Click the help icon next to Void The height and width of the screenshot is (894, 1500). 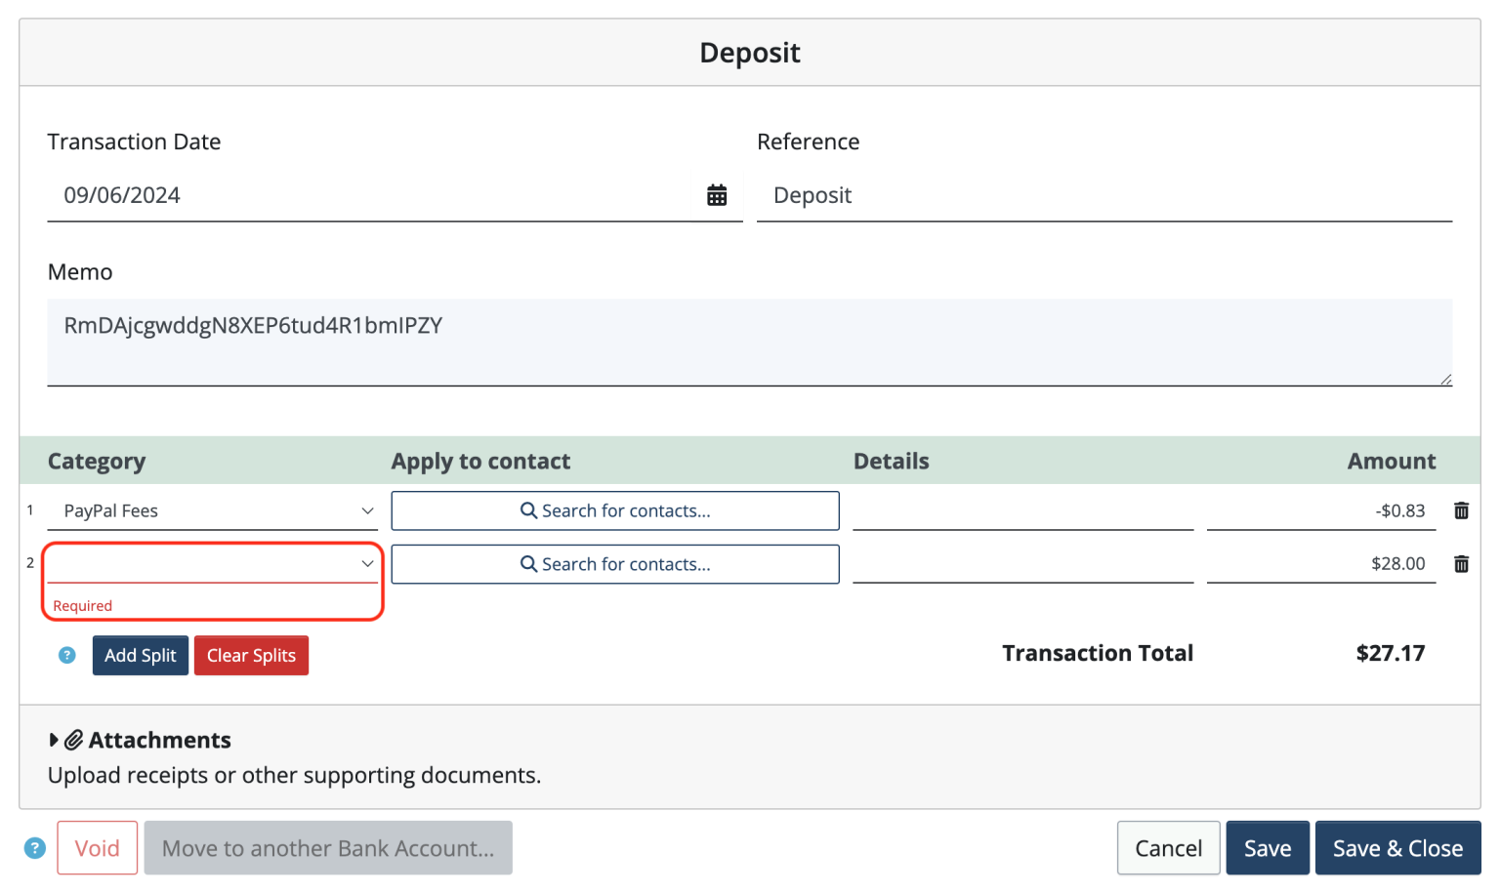[x=35, y=847]
